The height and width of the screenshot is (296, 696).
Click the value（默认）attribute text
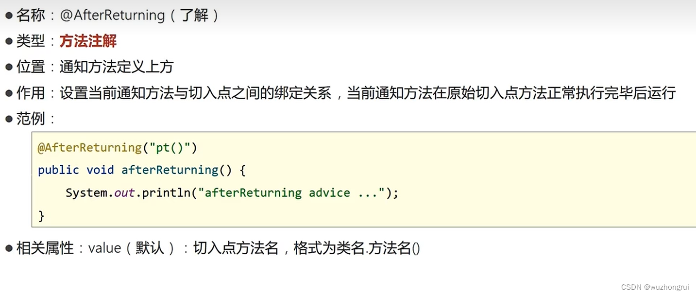[131, 248]
